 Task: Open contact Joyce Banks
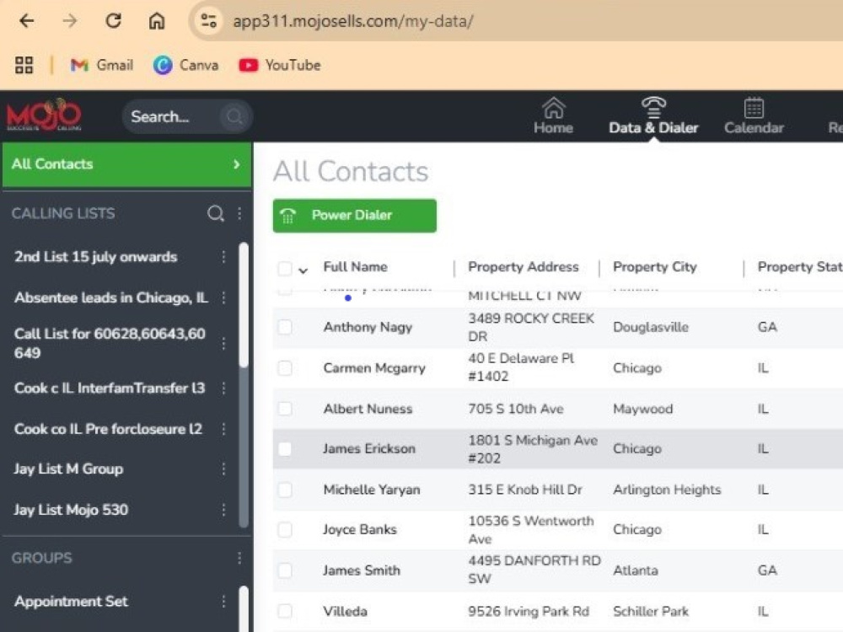click(x=360, y=529)
